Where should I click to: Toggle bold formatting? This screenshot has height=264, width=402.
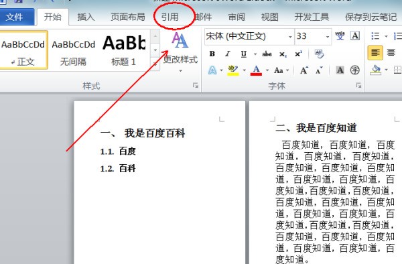(212, 54)
